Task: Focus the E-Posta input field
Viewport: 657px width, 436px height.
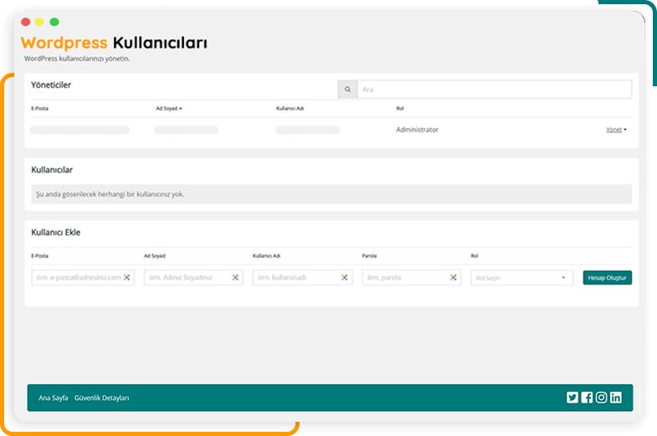Action: click(x=75, y=277)
